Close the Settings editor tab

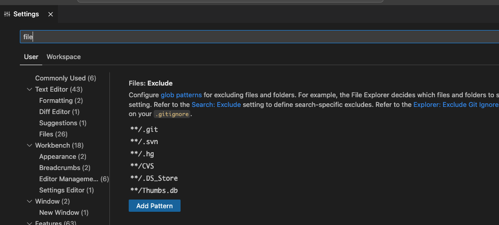pyautogui.click(x=50, y=14)
